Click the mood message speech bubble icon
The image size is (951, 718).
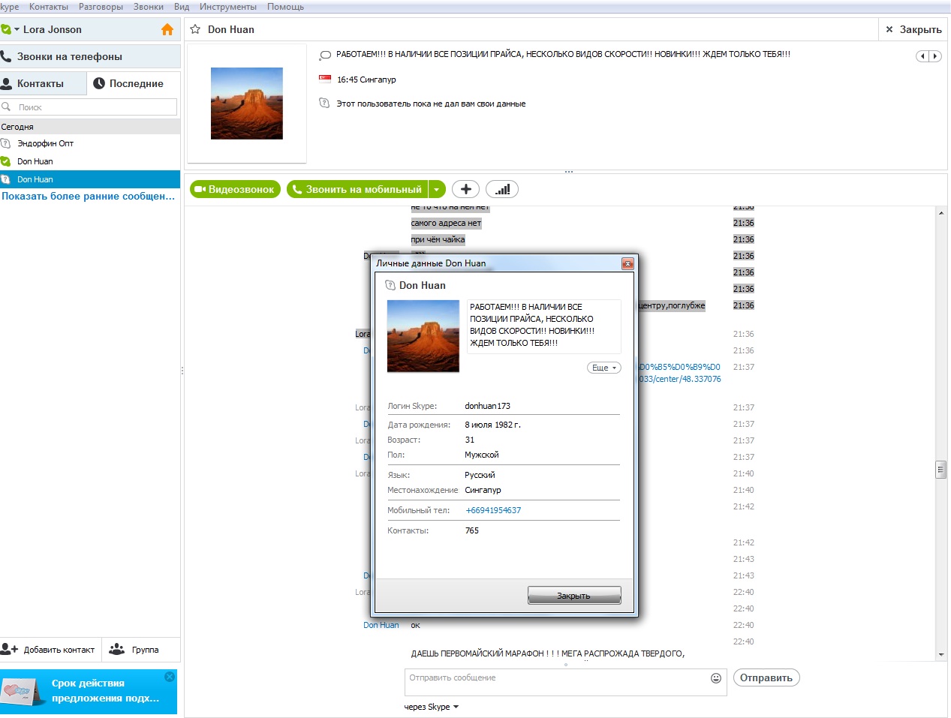click(x=325, y=55)
